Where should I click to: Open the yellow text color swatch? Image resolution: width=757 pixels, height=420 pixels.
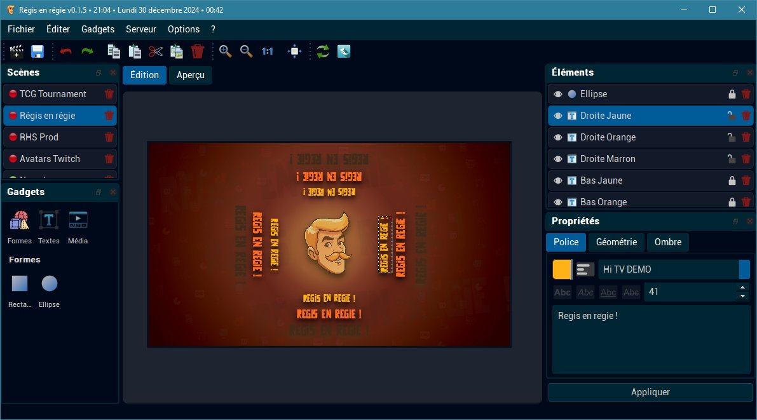tap(562, 269)
